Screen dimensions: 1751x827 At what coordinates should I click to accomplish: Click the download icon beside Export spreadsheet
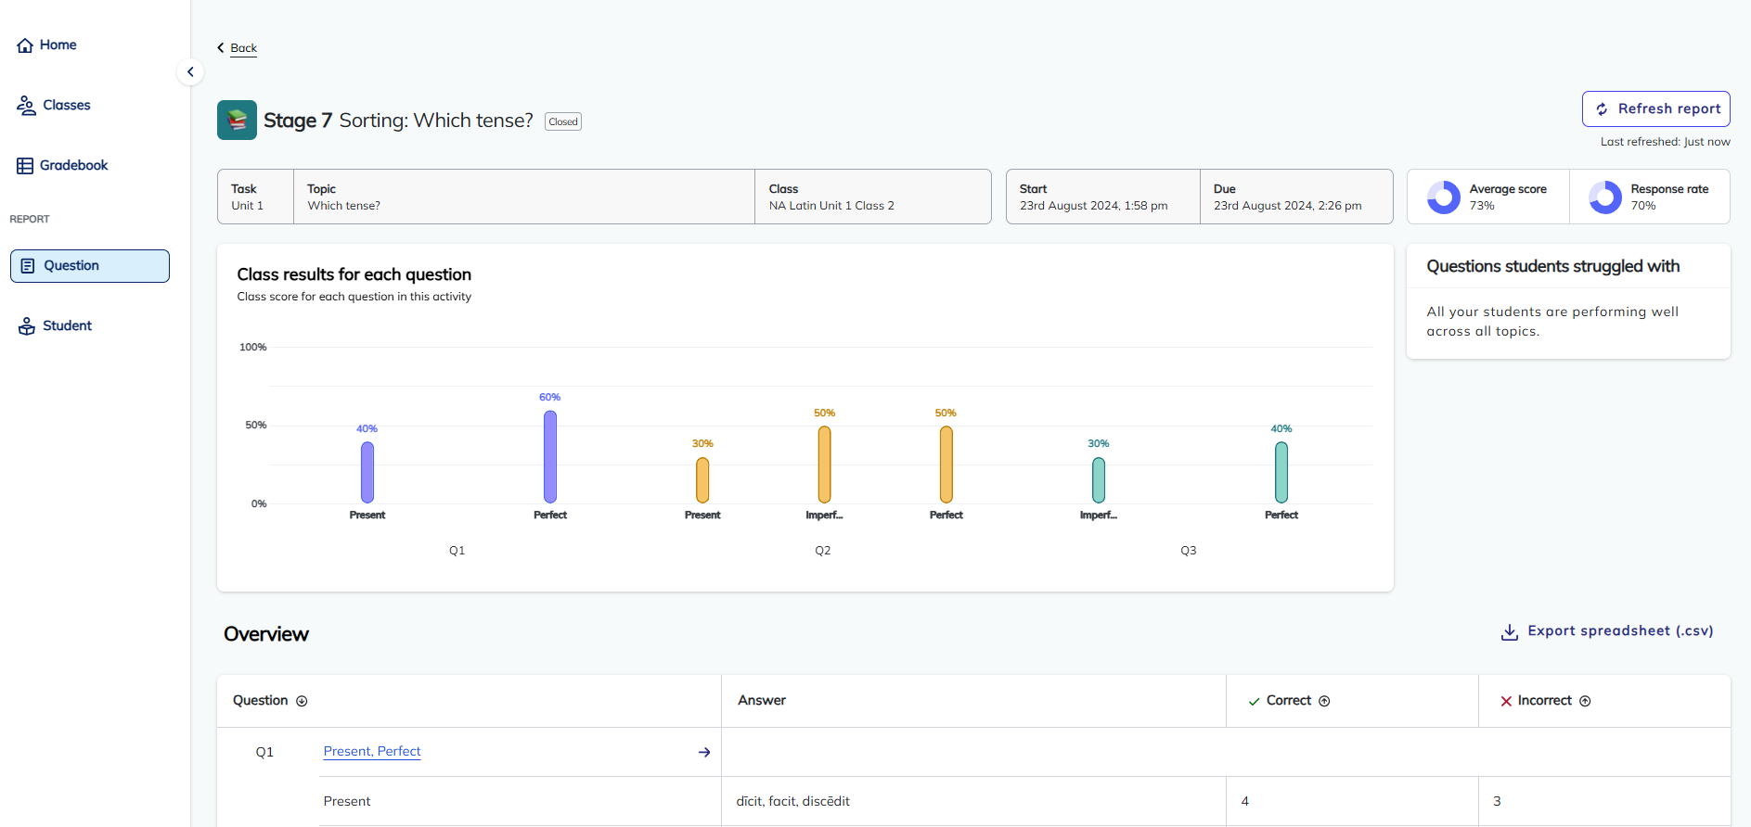1510,632
